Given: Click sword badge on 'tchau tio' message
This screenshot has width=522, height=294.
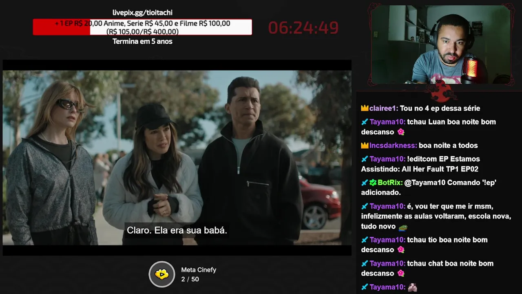Looking at the screenshot, I should pos(365,240).
